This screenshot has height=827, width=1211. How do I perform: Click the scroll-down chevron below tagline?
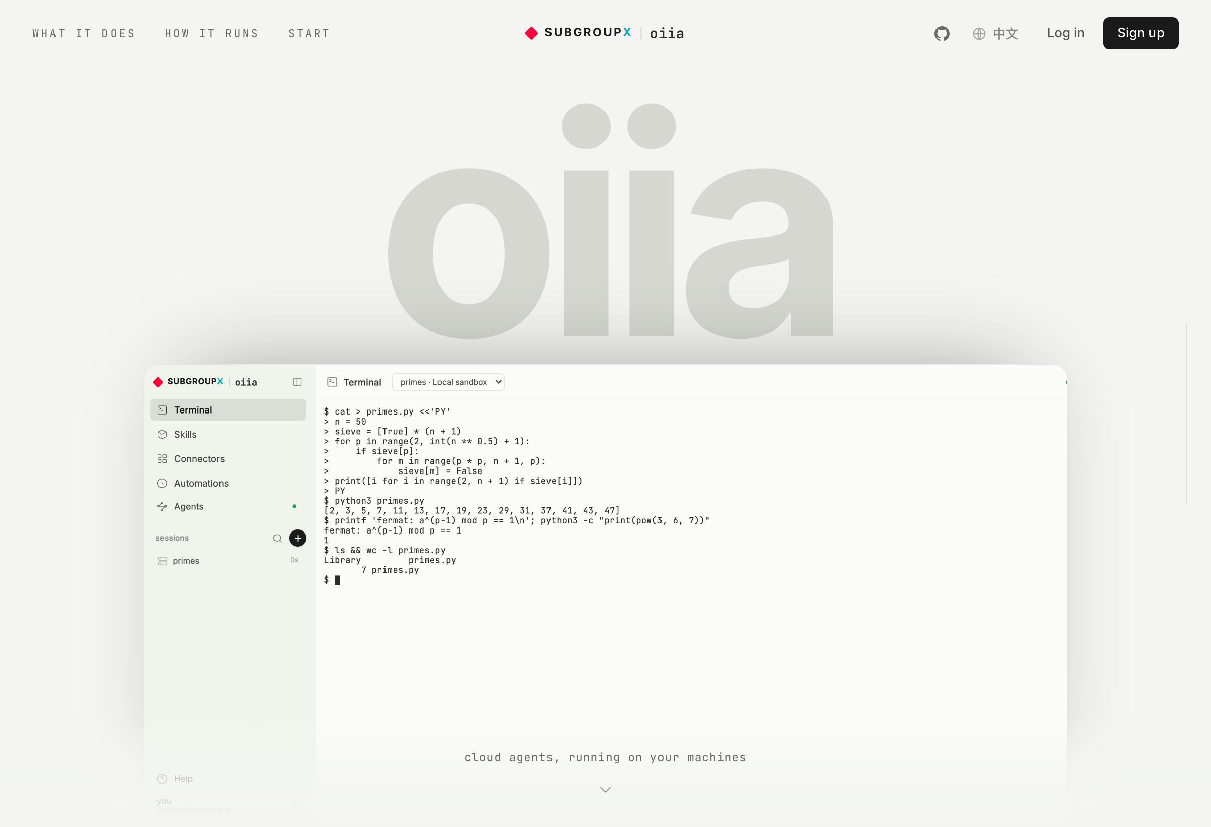point(605,789)
